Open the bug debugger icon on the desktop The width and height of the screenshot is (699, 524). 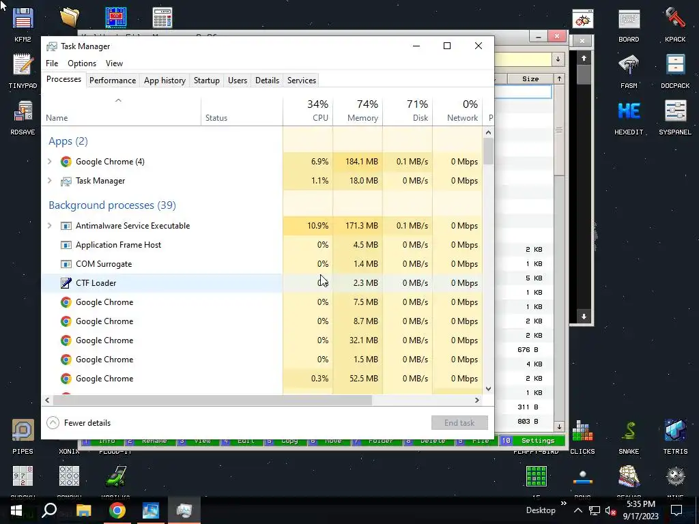[x=583, y=18]
